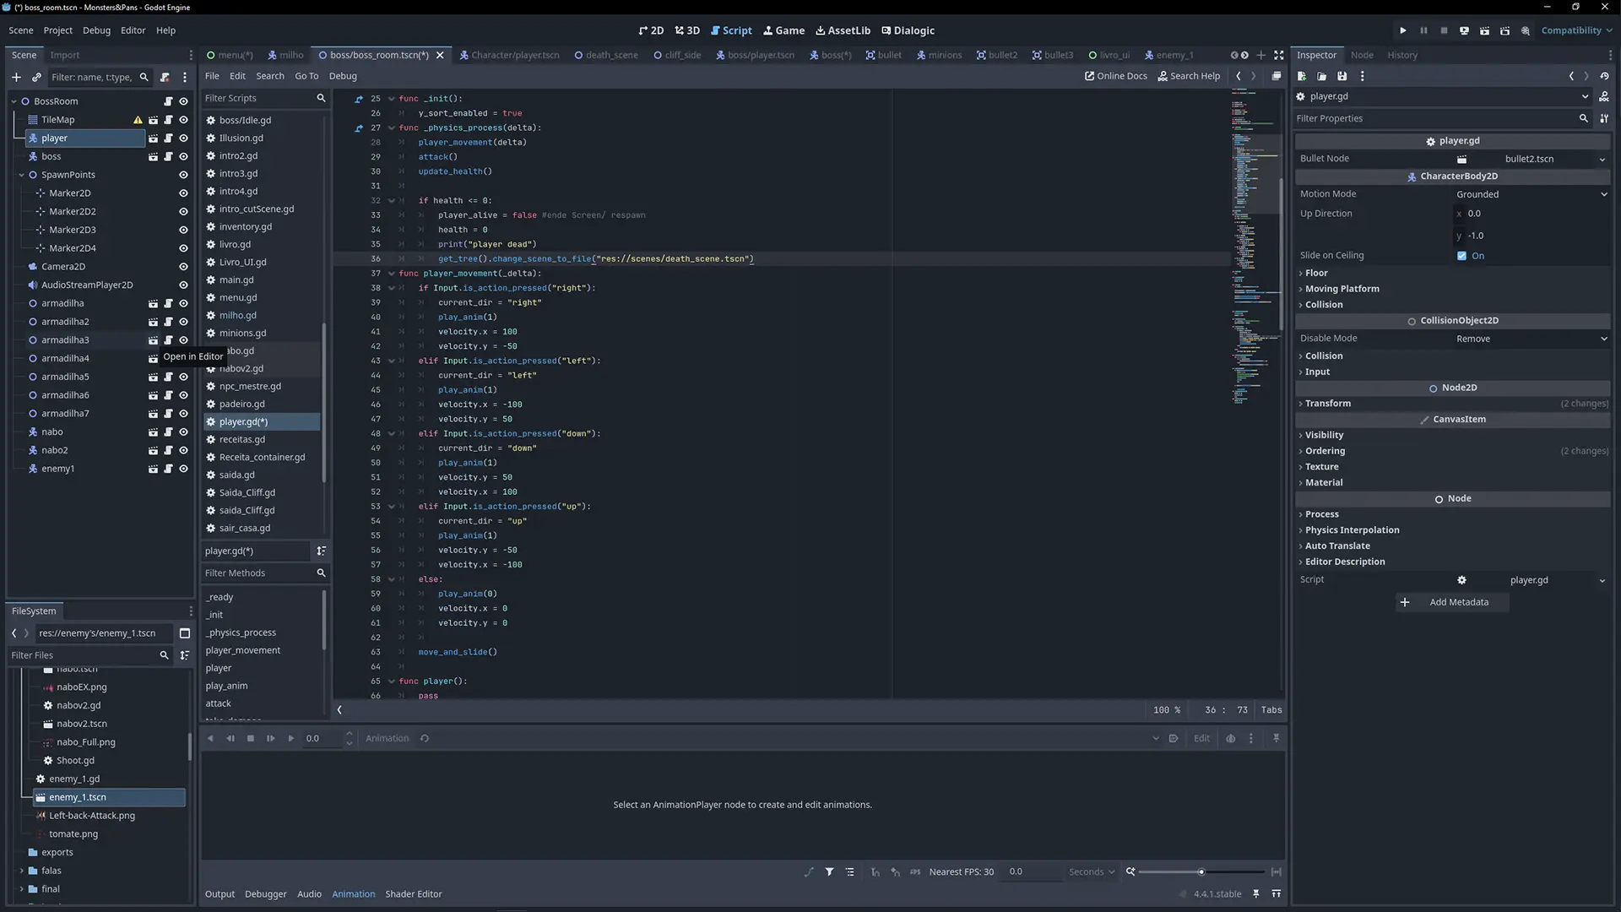Screen dimensions: 1621x912
Task: Open the player node's script icon
Action: [168, 138]
